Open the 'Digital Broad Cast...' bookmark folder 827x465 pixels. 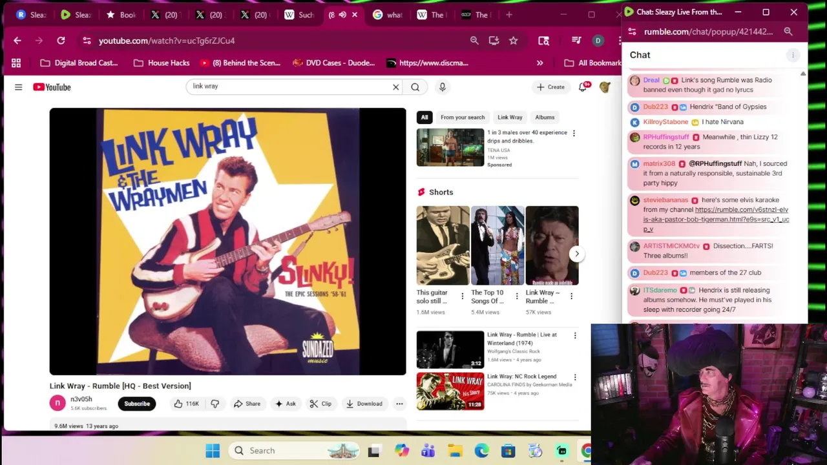click(x=79, y=63)
